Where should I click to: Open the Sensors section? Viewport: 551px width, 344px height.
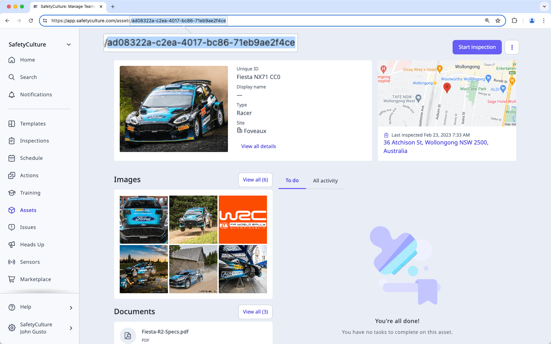[30, 262]
